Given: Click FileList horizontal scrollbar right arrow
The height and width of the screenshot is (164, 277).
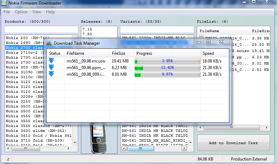Looking at the screenshot, I should [267, 127].
